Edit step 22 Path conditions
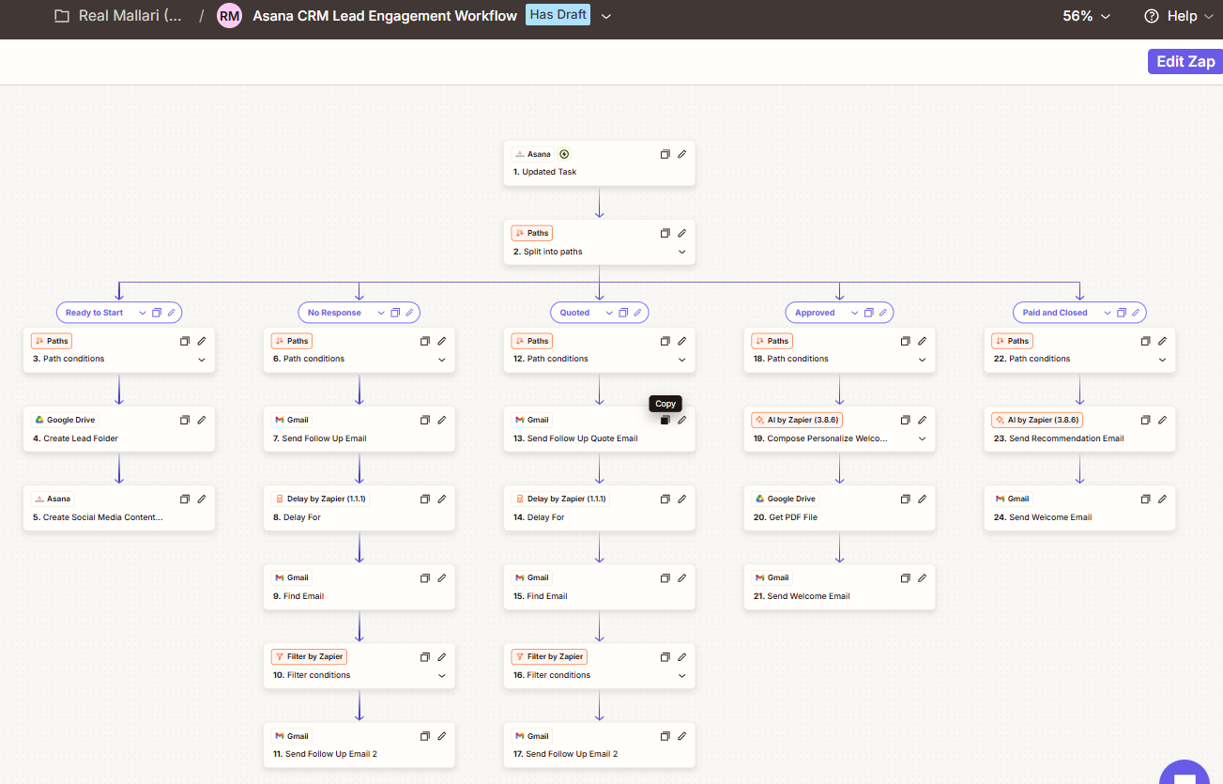This screenshot has width=1223, height=784. 1163,341
